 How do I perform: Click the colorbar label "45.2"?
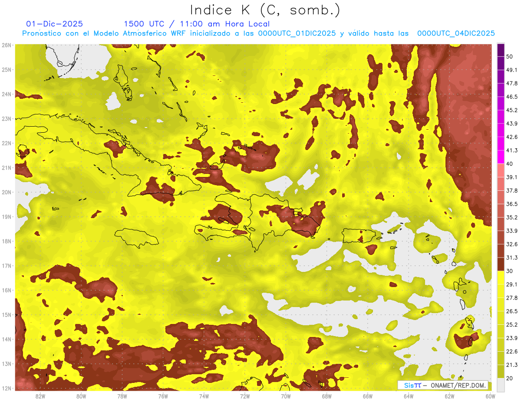coord(512,111)
